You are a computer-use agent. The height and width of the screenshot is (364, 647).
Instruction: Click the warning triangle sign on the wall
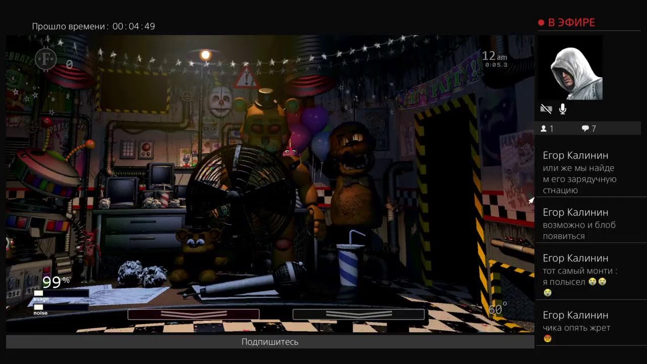pyautogui.click(x=247, y=77)
